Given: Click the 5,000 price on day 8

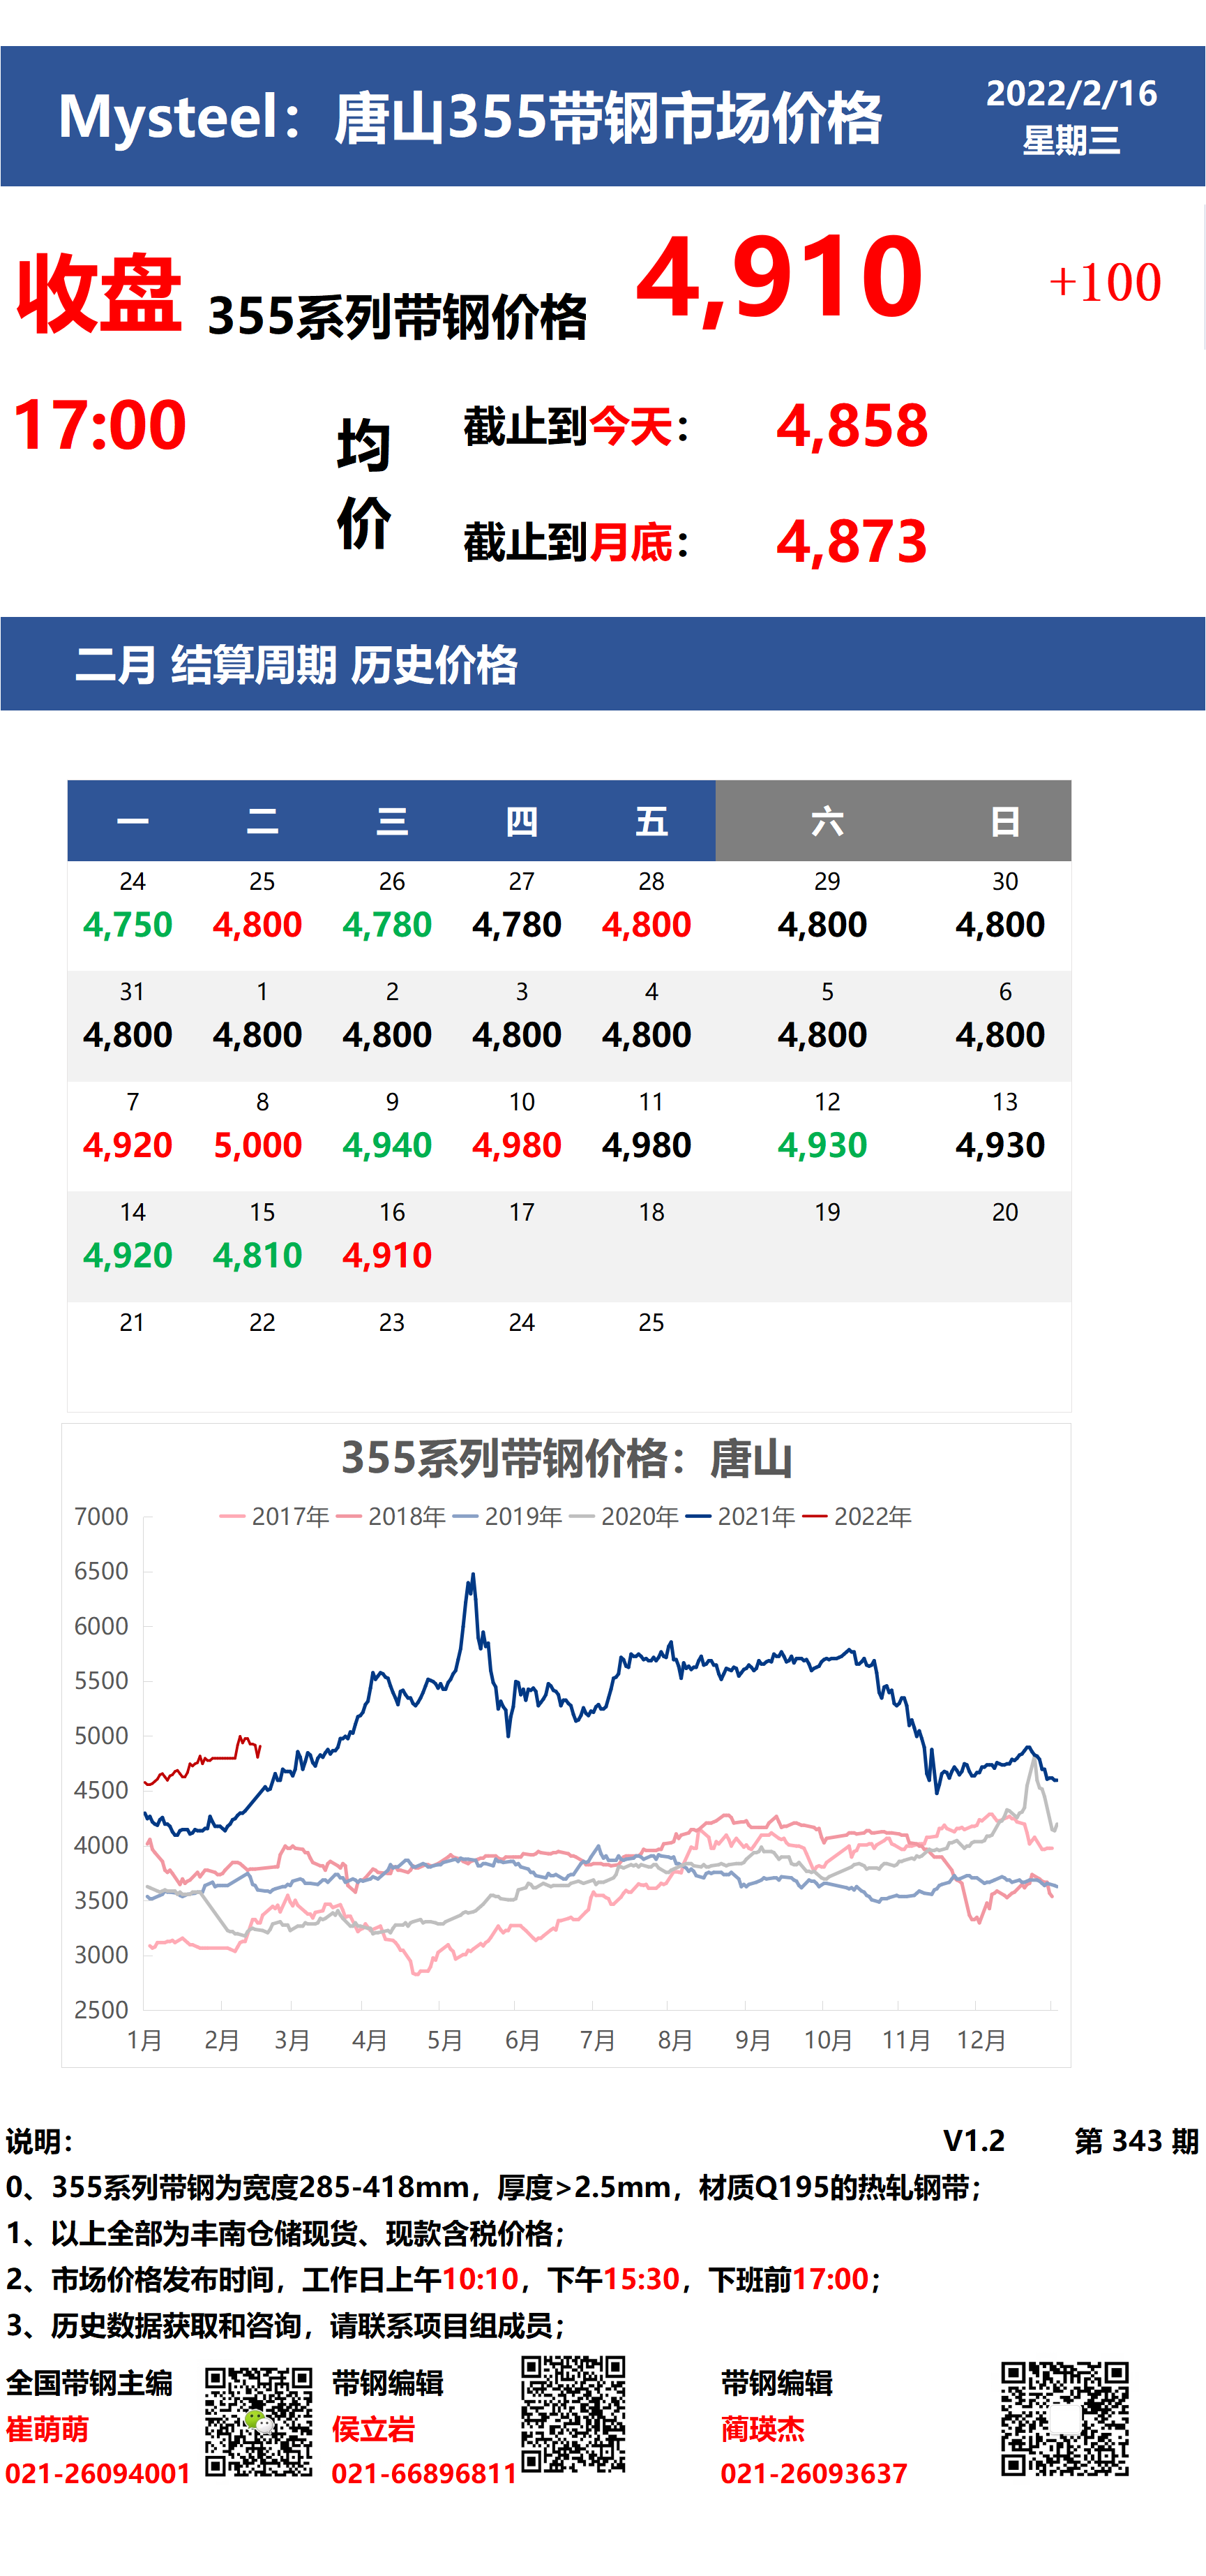Looking at the screenshot, I should (x=258, y=1145).
